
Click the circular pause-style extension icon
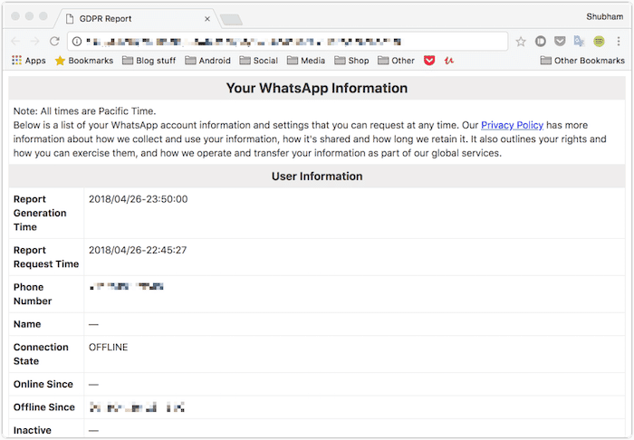point(540,42)
